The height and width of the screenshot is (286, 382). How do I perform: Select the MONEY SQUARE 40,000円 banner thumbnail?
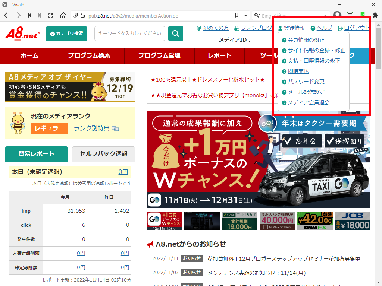point(277,221)
